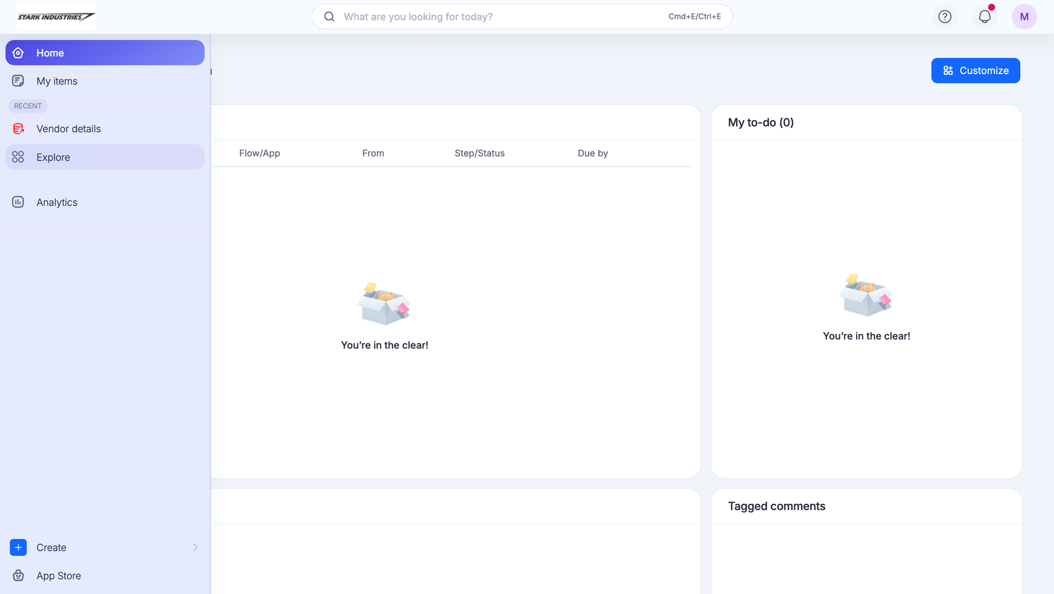Open the user profile avatar M
This screenshot has width=1054, height=594.
[1025, 17]
